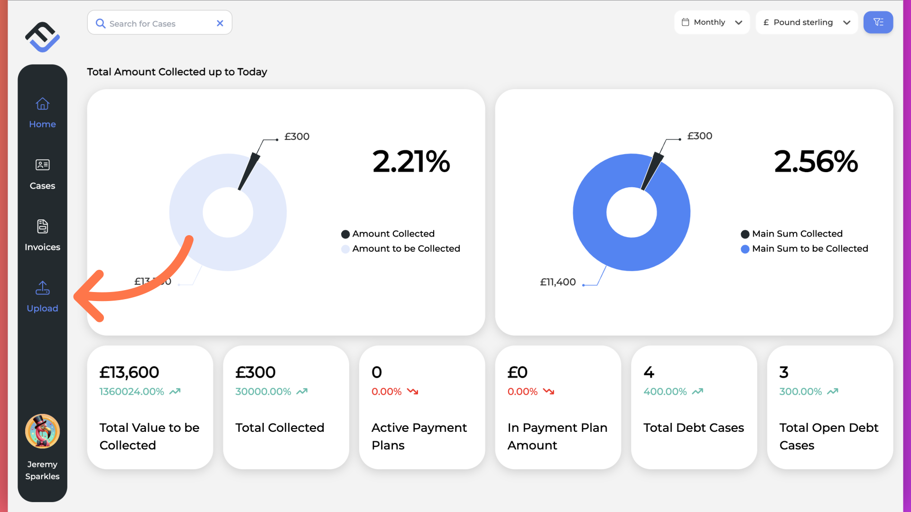This screenshot has width=911, height=512.
Task: Click the filter/settings icon top right
Action: point(878,22)
